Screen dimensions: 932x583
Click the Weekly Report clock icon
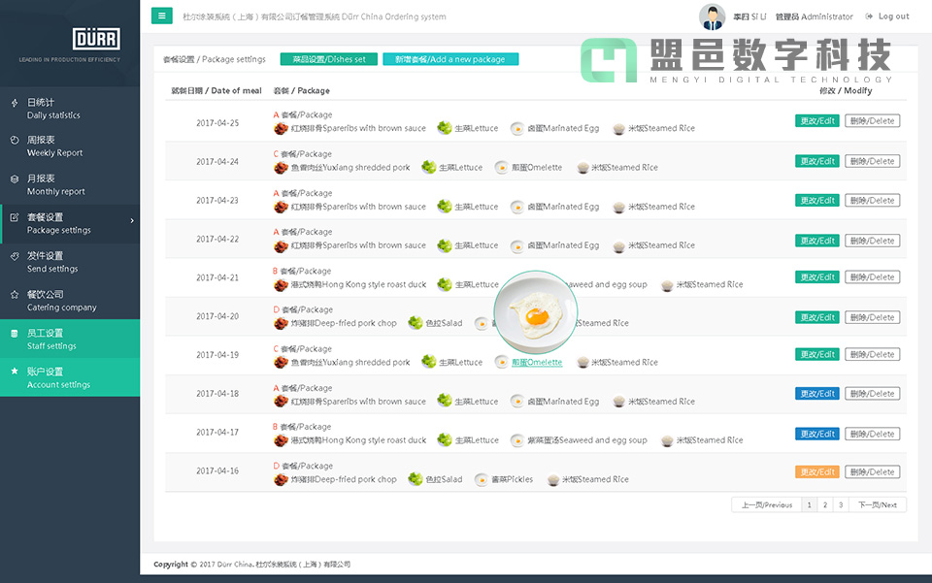[14, 141]
